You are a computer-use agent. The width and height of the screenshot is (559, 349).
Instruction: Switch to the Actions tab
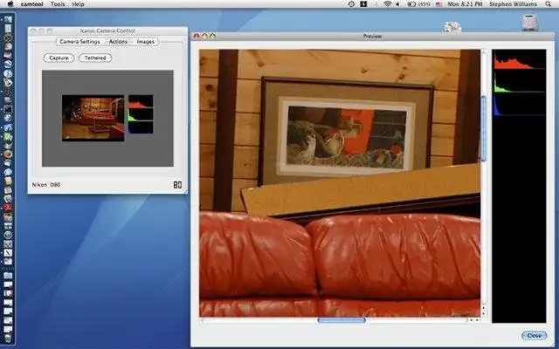(x=118, y=42)
